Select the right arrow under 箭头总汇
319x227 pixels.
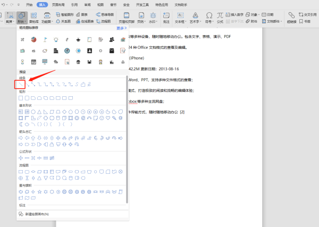(21, 138)
